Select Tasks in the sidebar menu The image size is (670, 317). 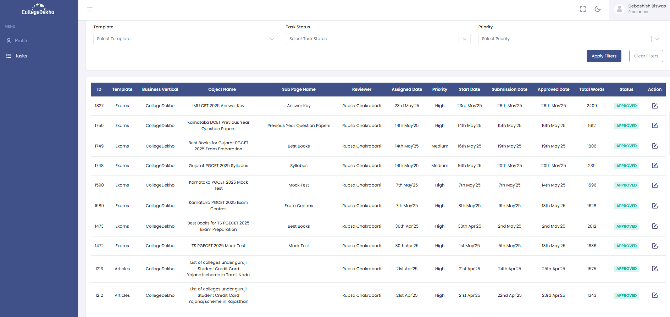pyautogui.click(x=21, y=56)
